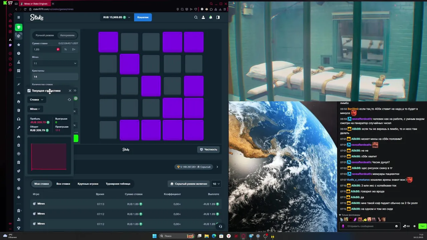Click the green Чат button

click(422, 226)
